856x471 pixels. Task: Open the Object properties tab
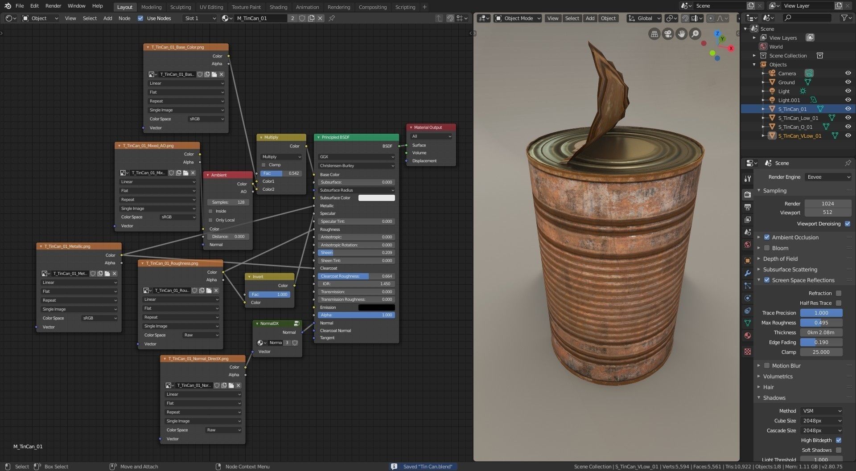coord(748,260)
